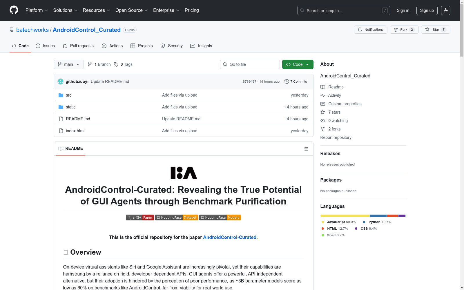Click the static folder icon
Viewport: 464px width, 290px height.
pyautogui.click(x=61, y=107)
